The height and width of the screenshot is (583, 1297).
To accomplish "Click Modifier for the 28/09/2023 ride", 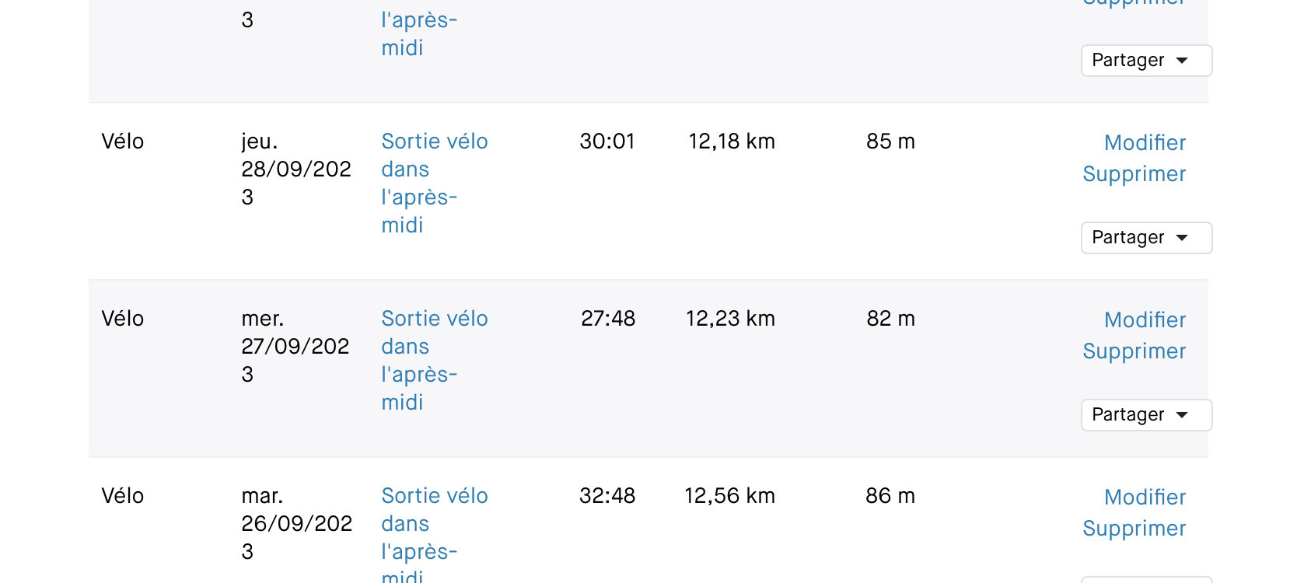I will tap(1145, 143).
